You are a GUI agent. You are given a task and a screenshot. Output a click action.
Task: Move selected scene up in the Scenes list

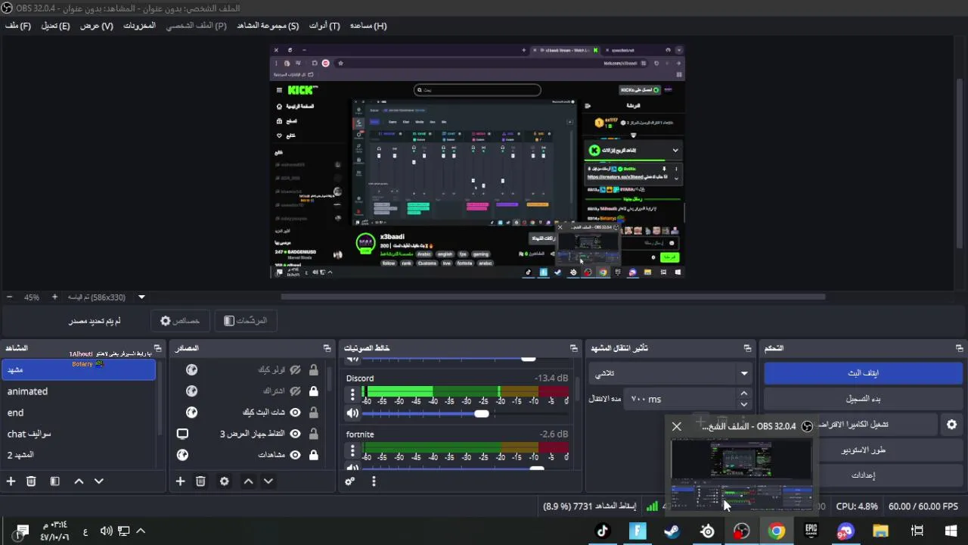[79, 481]
